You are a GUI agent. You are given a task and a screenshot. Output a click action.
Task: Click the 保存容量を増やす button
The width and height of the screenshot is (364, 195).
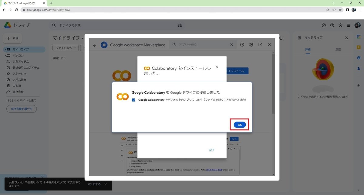[x=22, y=109]
